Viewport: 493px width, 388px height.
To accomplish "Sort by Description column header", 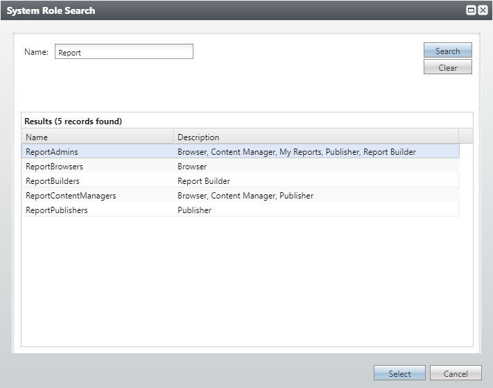I will point(316,137).
